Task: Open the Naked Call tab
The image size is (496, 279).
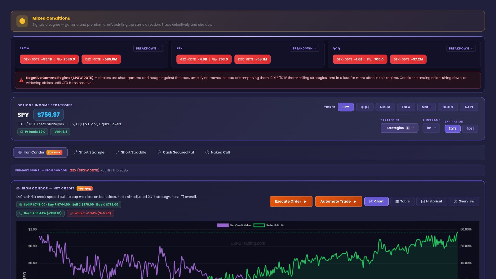Action: click(x=218, y=153)
